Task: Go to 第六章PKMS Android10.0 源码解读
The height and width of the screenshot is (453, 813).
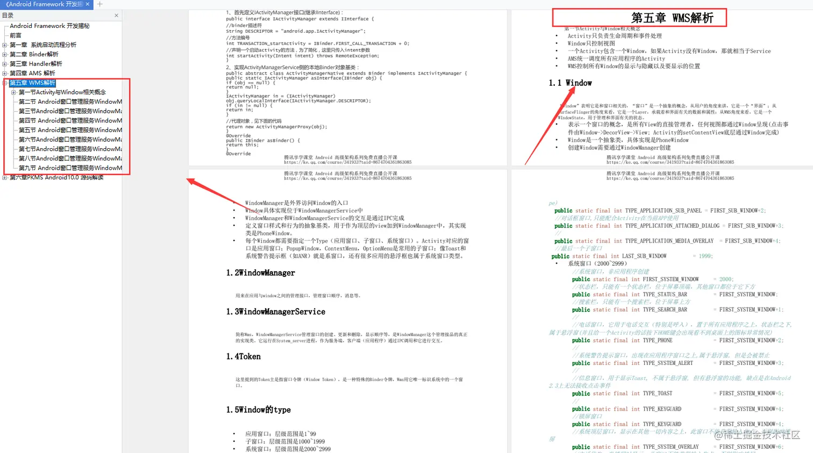Action: 56,177
